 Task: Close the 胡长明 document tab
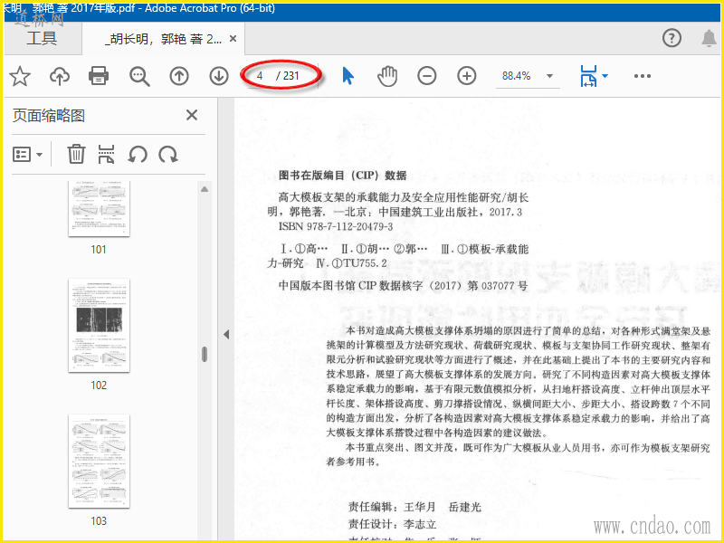click(233, 39)
